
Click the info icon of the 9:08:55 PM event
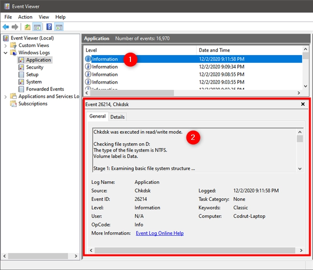coord(88,74)
